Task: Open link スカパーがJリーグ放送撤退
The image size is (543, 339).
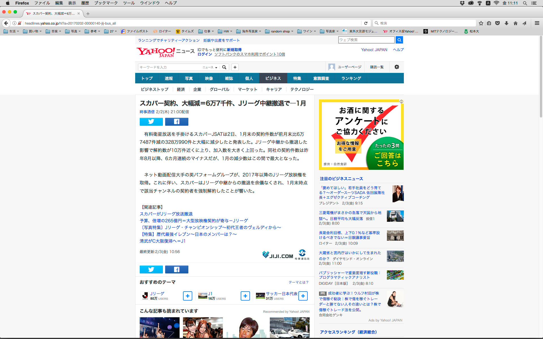Action: point(166,214)
